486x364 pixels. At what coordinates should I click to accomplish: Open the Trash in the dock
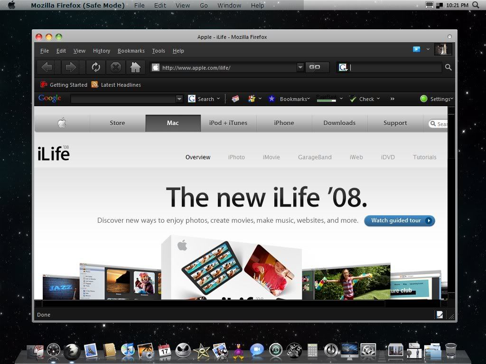(x=451, y=351)
